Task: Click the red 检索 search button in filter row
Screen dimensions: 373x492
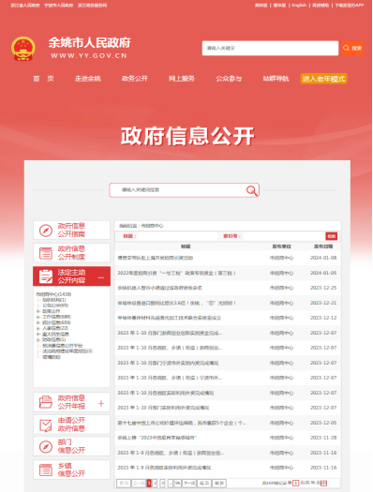Action: (x=331, y=236)
